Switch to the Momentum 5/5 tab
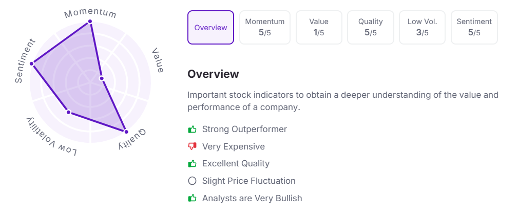The width and height of the screenshot is (518, 215). (265, 28)
